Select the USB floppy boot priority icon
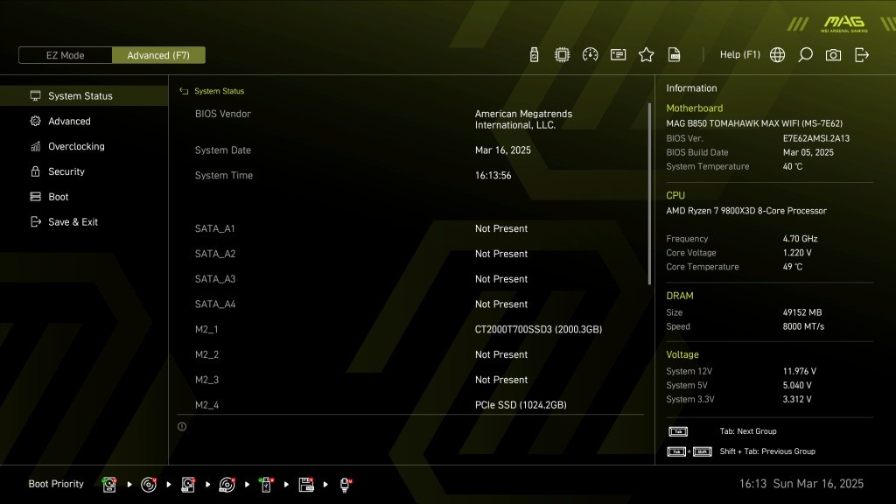The image size is (896, 504). tap(306, 485)
